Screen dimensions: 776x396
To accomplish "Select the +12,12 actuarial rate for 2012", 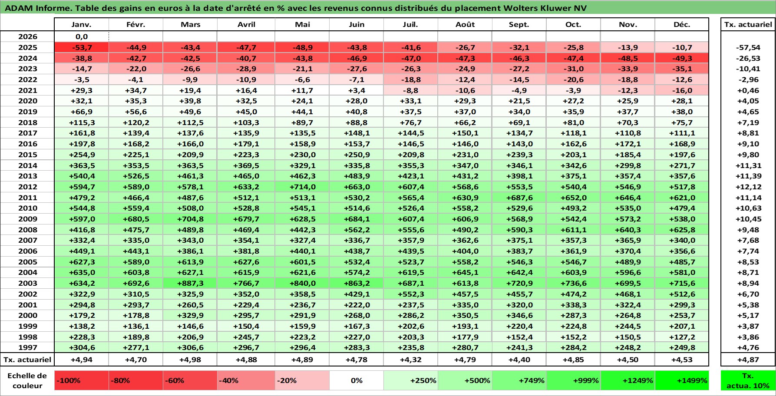I will coord(748,187).
